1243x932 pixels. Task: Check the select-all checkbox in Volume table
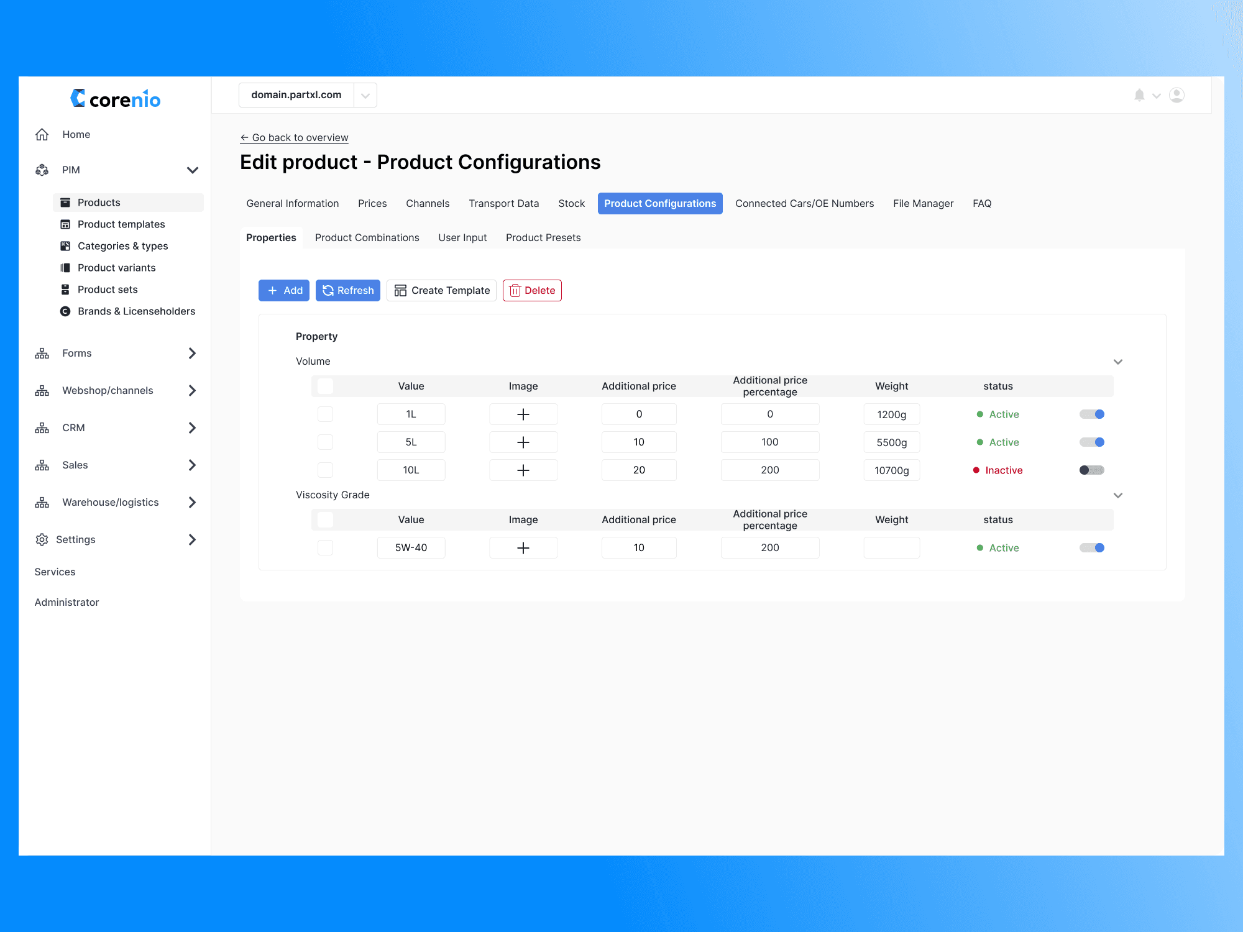324,386
